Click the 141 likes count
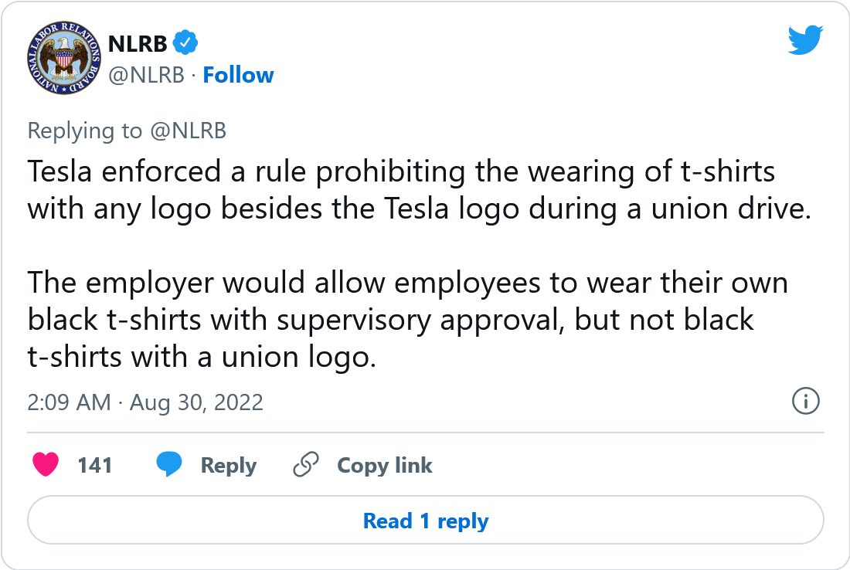This screenshot has height=570, width=850. [x=95, y=466]
